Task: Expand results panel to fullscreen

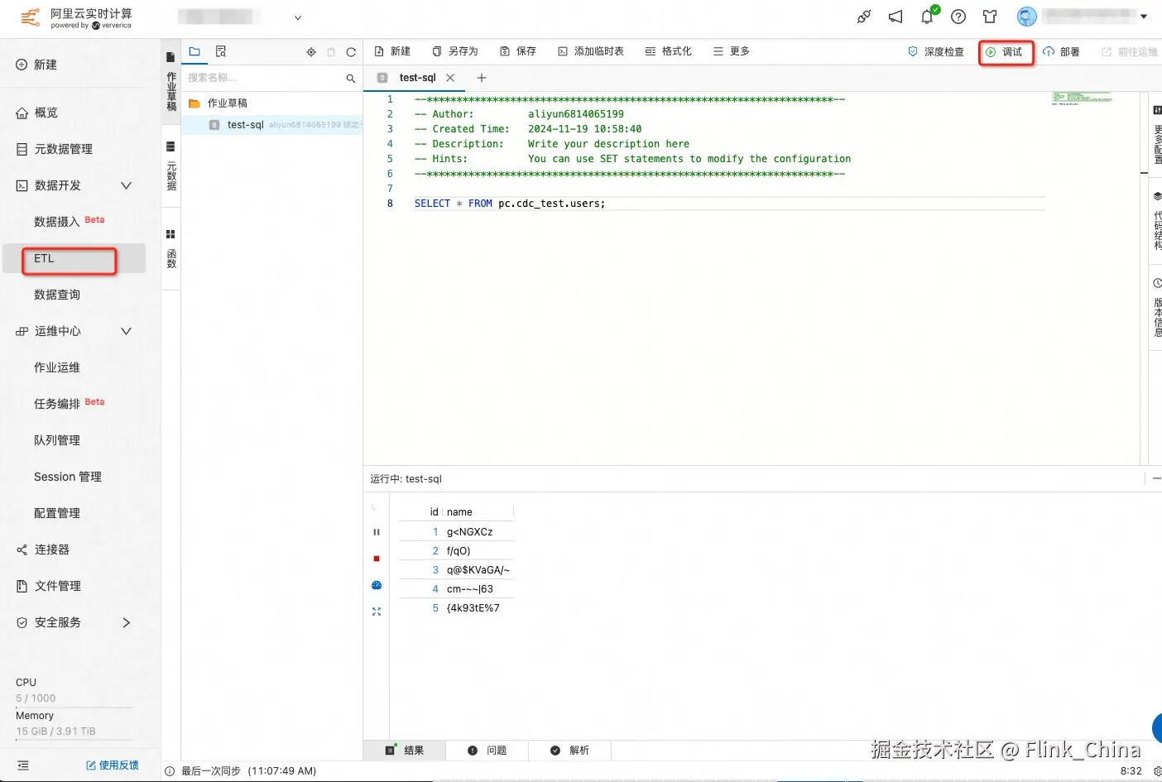Action: pyautogui.click(x=377, y=612)
